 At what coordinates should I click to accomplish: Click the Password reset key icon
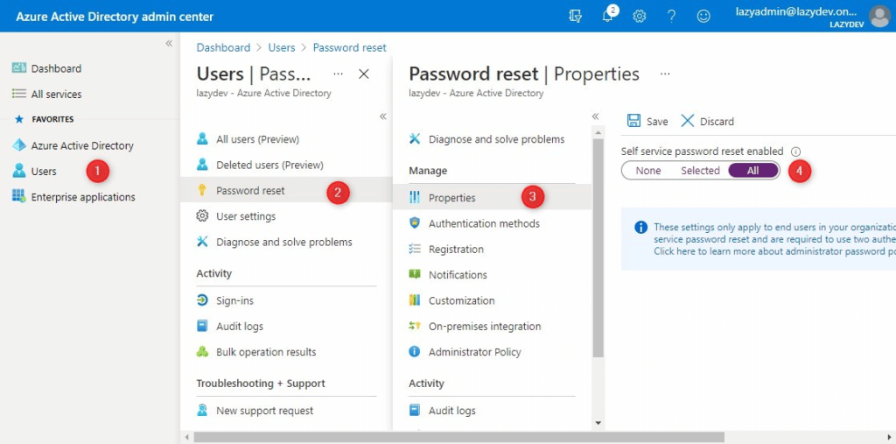tap(202, 191)
